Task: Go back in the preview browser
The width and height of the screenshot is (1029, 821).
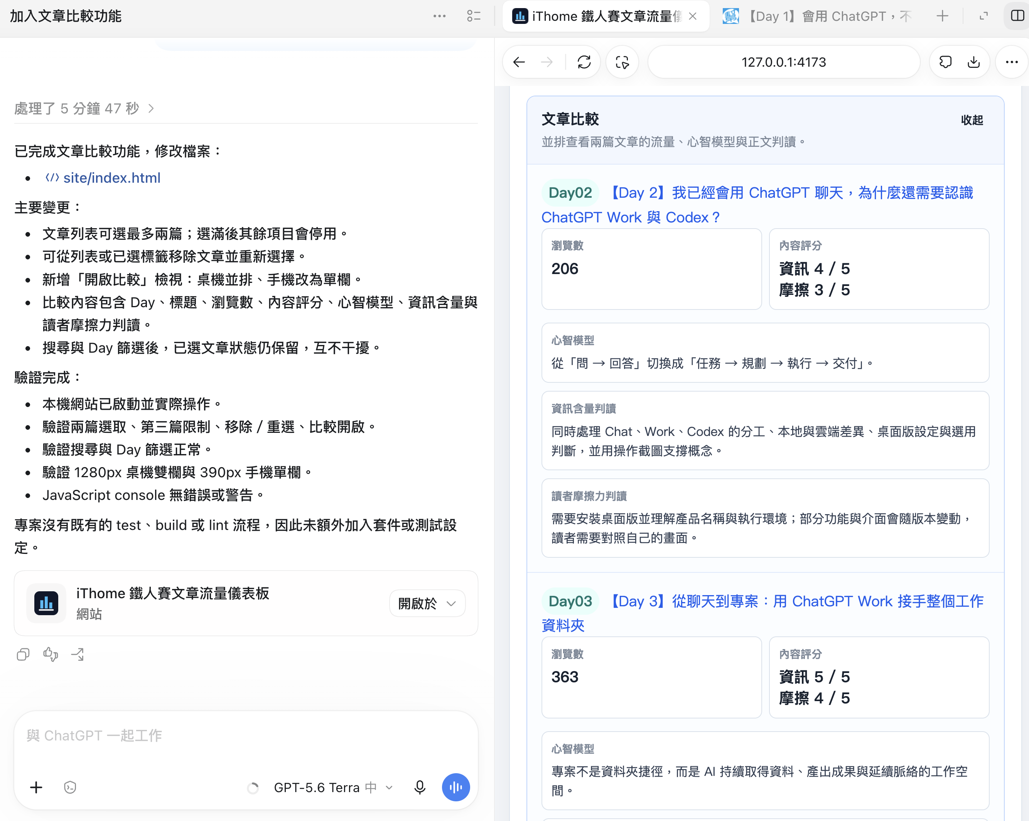Action: [x=519, y=62]
